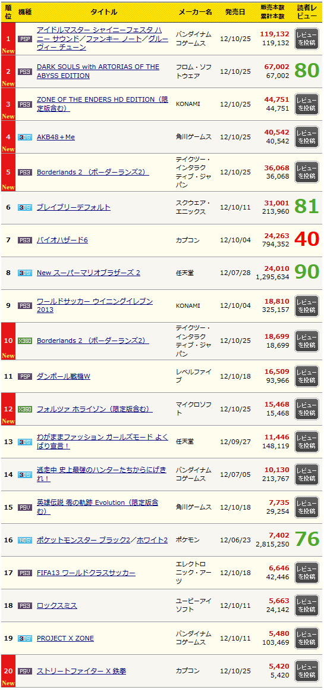Click the PS3 icon in the ウイニングイレブン 2013 row
This screenshot has height=690, width=324.
tap(25, 305)
